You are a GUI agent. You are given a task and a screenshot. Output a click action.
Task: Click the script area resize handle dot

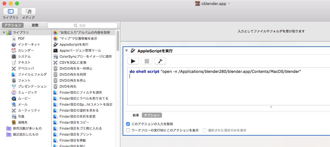pos(271,107)
